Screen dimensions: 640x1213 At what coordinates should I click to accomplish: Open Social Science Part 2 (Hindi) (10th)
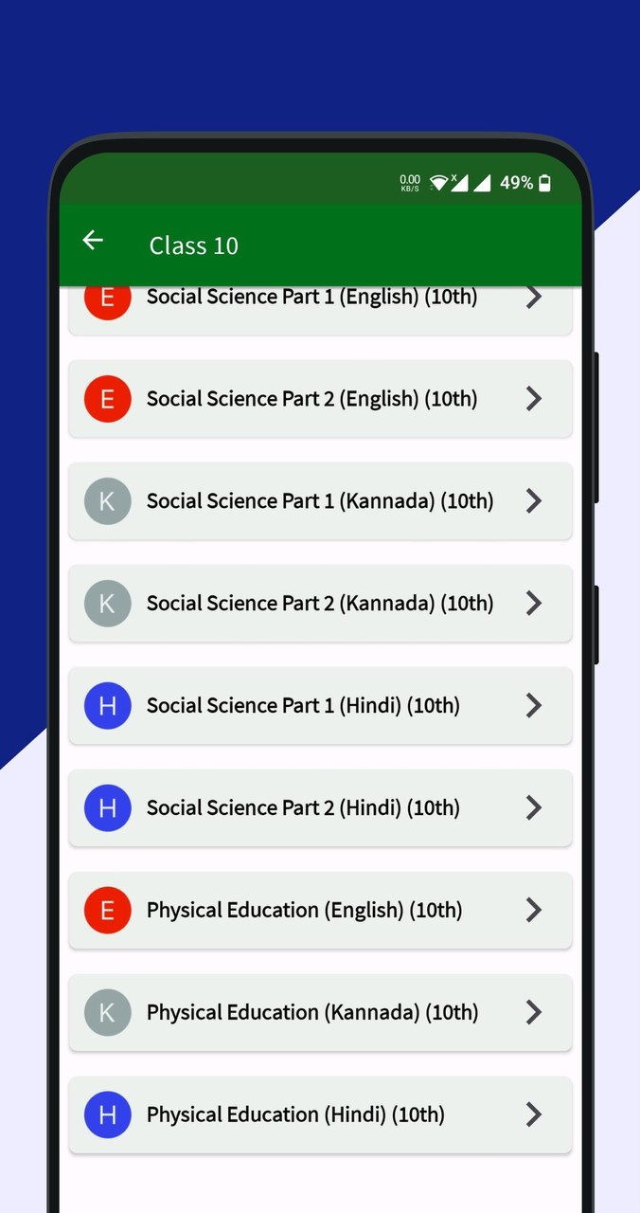pos(320,807)
